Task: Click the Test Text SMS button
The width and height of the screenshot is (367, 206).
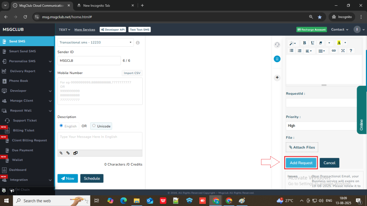Action: pyautogui.click(x=139, y=30)
